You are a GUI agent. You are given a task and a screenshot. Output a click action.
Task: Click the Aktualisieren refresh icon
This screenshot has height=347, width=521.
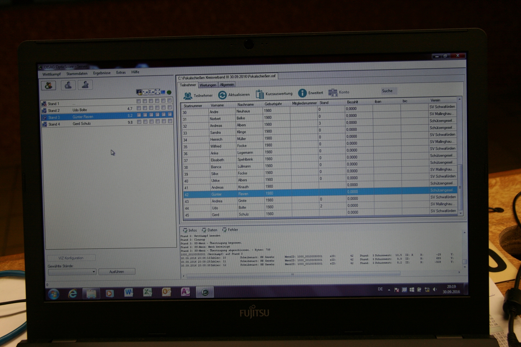click(x=222, y=95)
